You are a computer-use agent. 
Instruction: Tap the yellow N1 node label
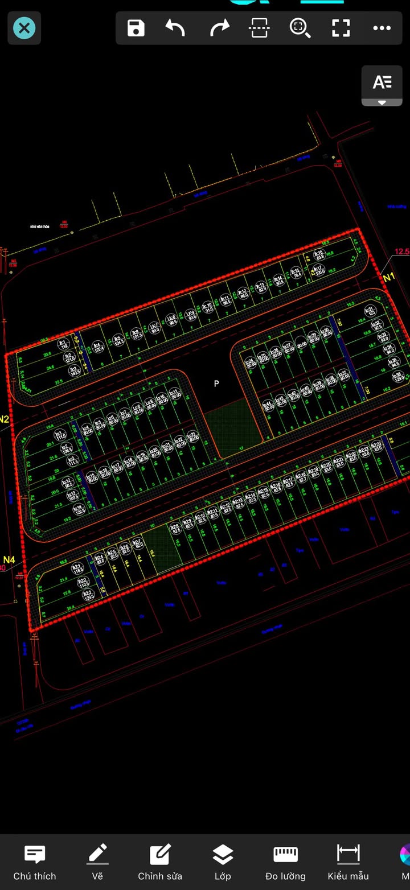[388, 278]
